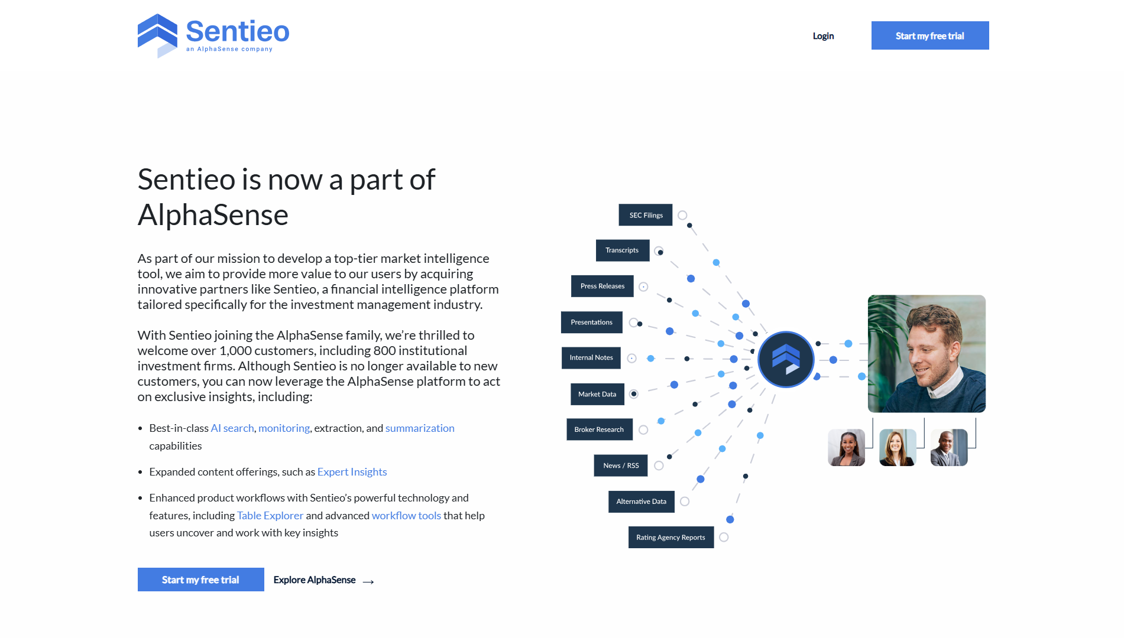Follow the Expert Insights link

point(352,472)
